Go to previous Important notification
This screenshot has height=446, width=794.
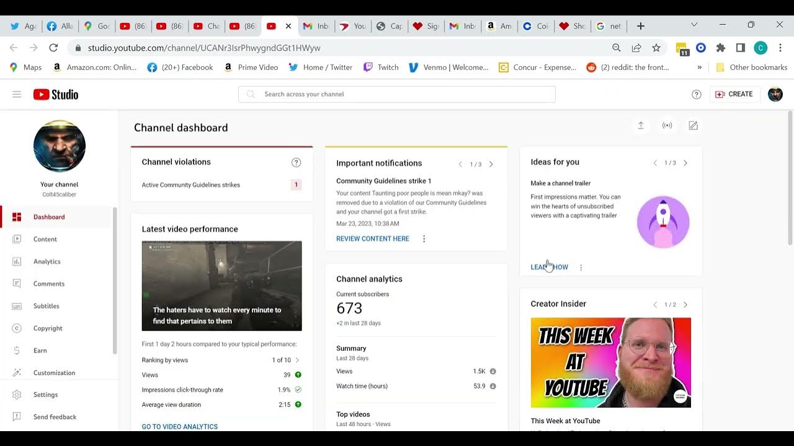(x=460, y=164)
